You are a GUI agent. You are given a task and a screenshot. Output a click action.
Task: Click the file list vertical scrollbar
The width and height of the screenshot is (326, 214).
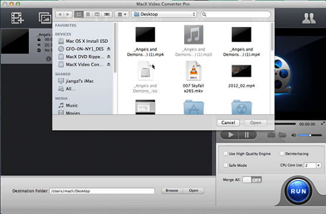click(x=272, y=37)
